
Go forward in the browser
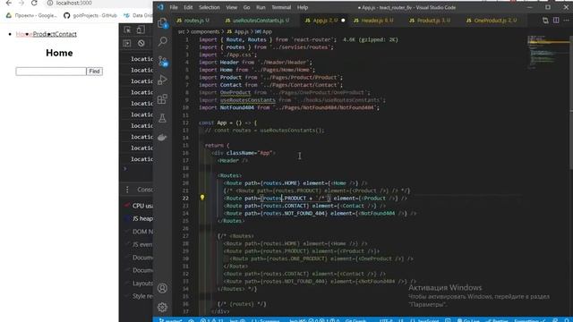[21, 3]
